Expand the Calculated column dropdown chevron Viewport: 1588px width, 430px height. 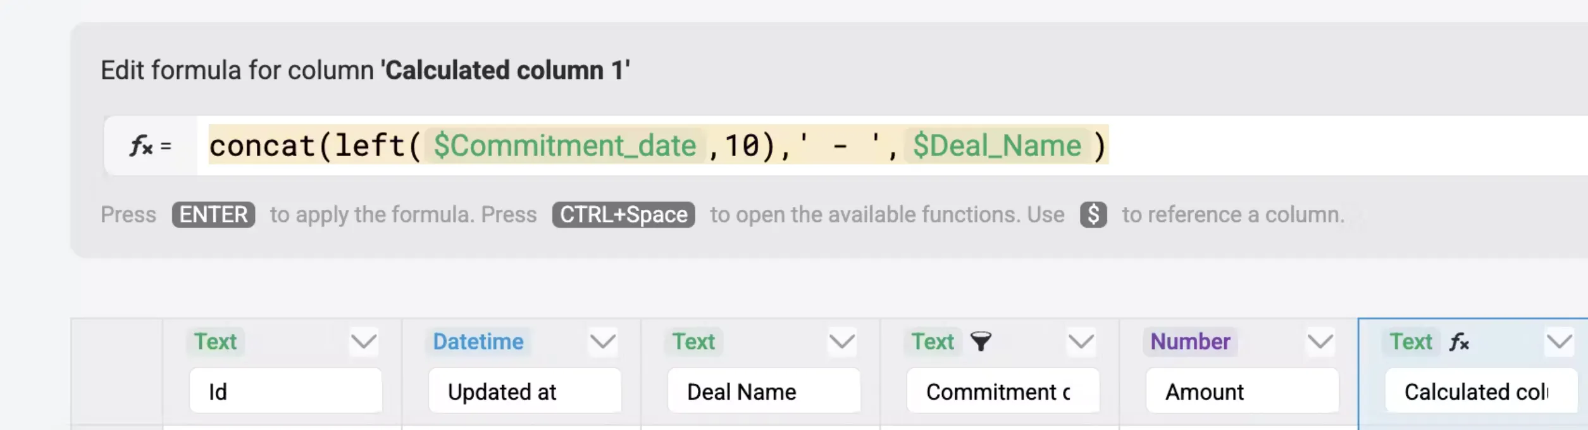1559,342
